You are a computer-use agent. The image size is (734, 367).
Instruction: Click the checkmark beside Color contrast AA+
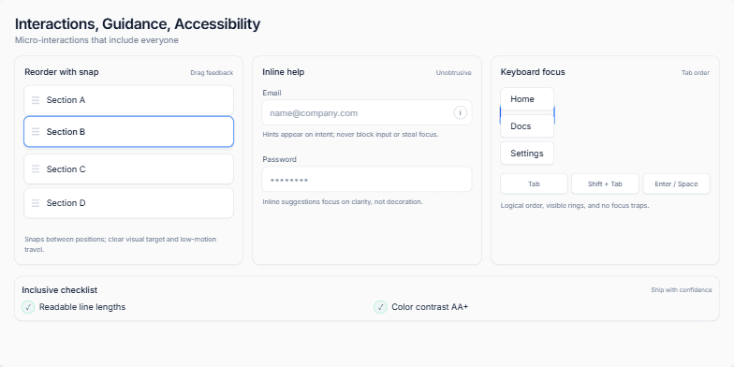click(380, 307)
